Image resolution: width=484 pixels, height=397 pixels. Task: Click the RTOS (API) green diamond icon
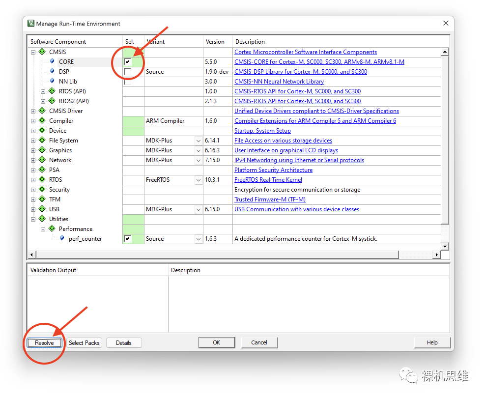pyautogui.click(x=52, y=91)
